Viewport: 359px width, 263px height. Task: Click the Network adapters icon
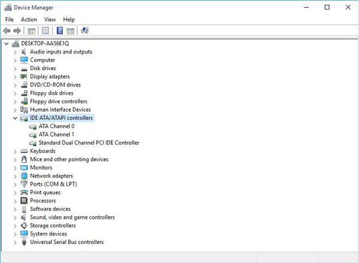24,176
